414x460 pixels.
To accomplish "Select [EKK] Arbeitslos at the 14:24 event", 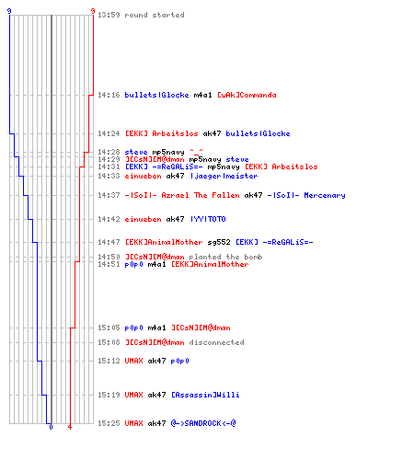I will coord(161,133).
